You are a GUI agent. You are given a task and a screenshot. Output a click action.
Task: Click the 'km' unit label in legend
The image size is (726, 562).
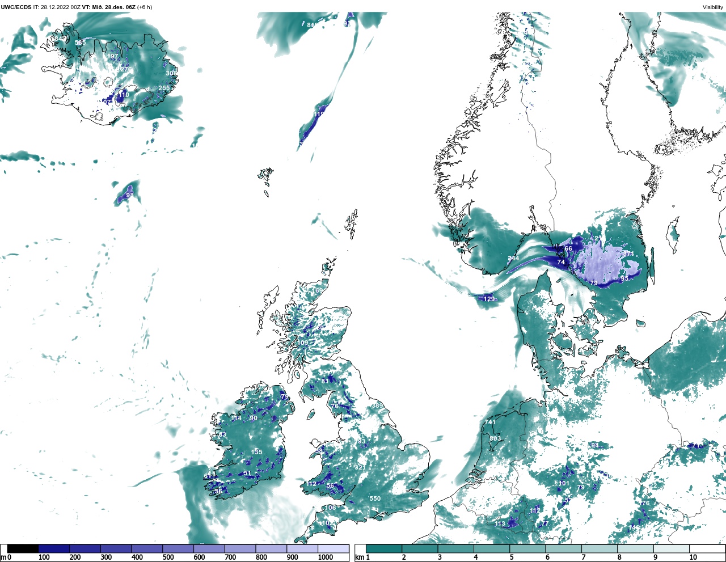coord(359,558)
